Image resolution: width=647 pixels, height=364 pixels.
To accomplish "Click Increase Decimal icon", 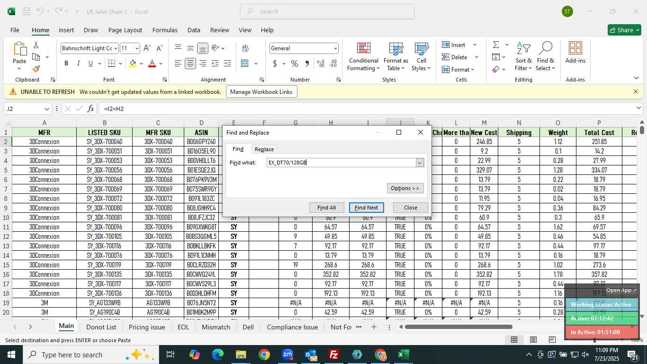I will pos(321,64).
